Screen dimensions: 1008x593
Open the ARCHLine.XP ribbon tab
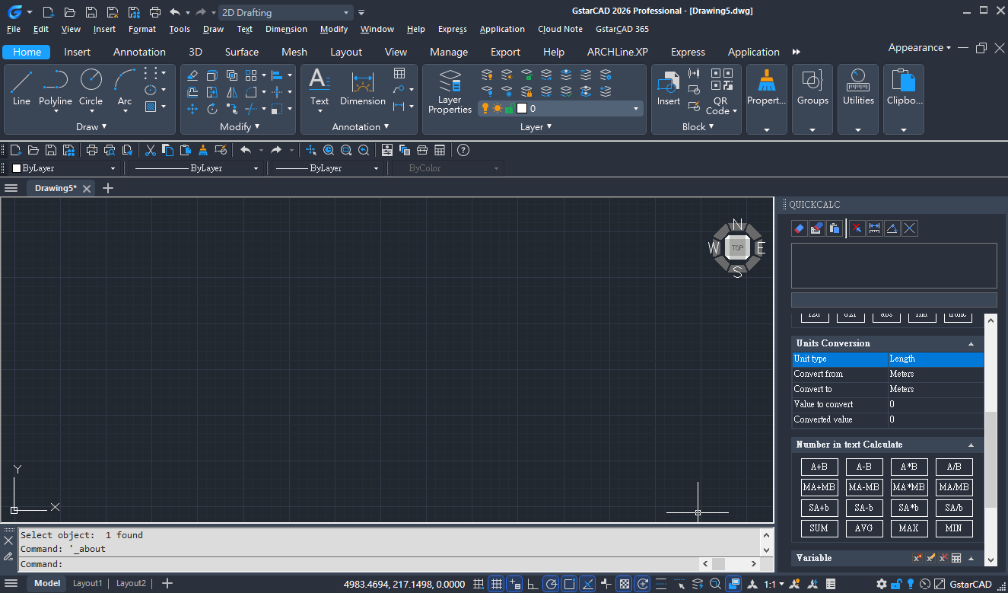tap(617, 52)
